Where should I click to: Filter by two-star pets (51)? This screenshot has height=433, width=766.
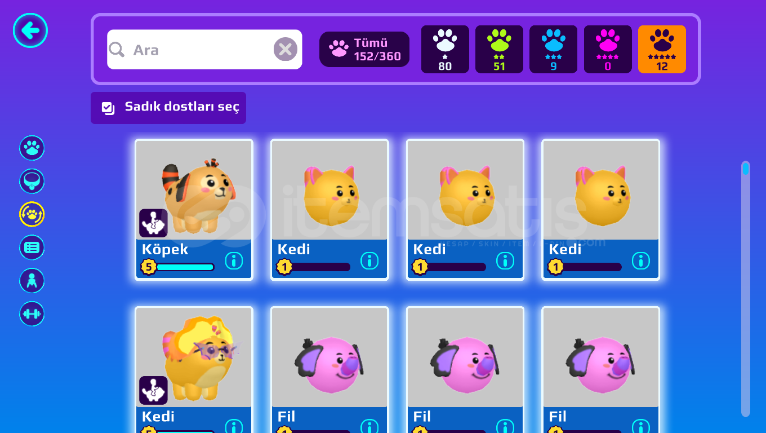tap(499, 50)
